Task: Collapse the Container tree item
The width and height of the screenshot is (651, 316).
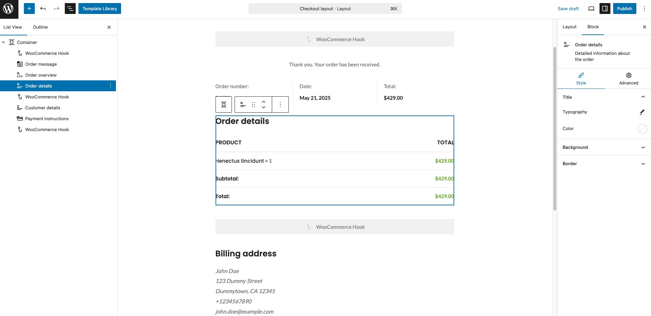Action: tap(3, 43)
